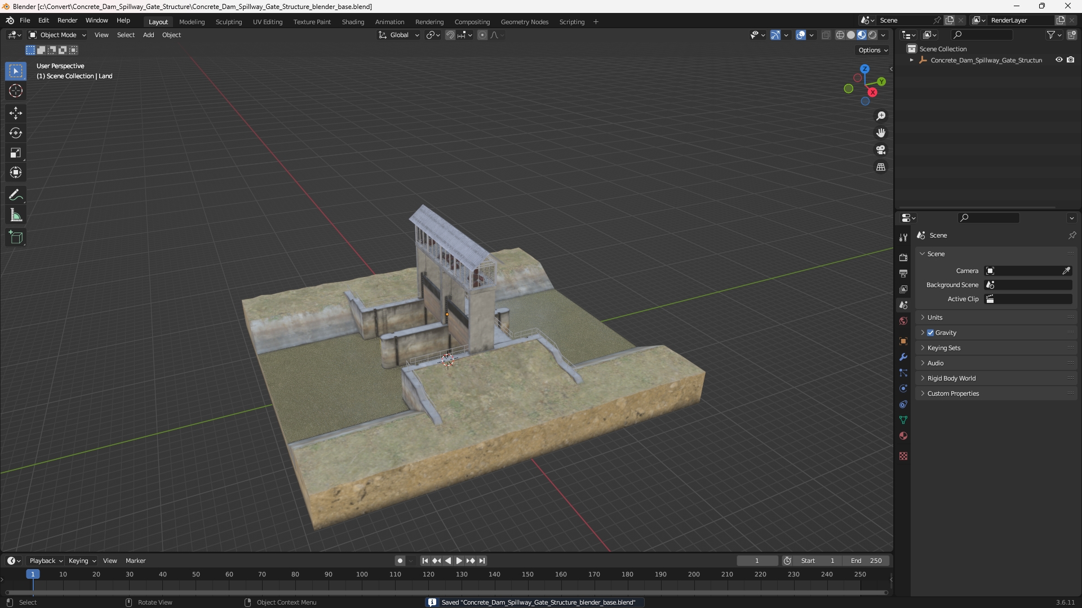Open Modifier properties wrench icon
The width and height of the screenshot is (1082, 608).
(903, 357)
